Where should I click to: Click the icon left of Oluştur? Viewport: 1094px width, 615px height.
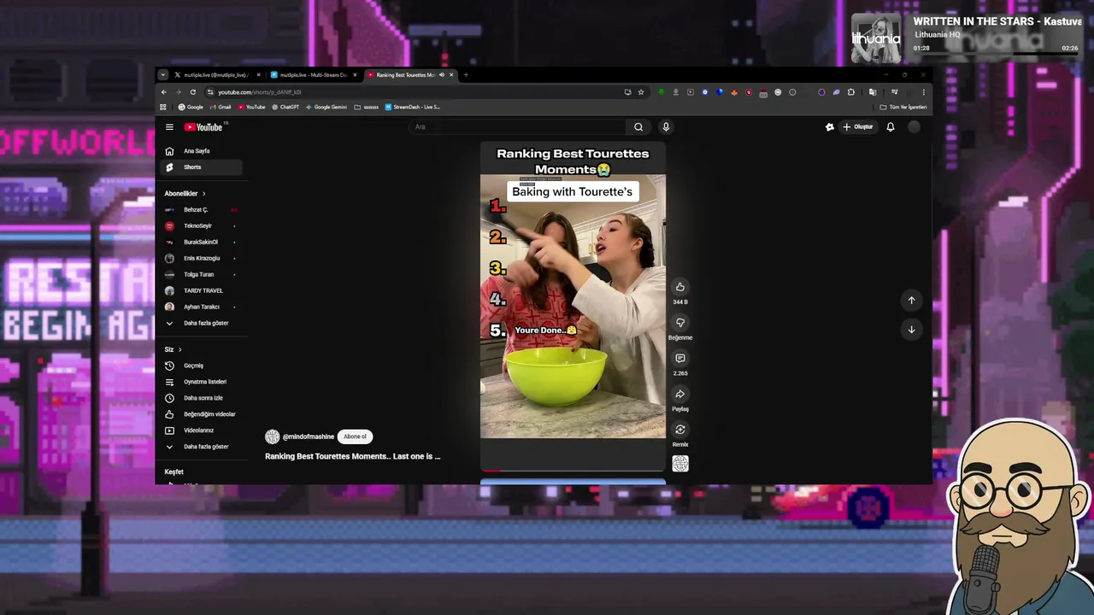coord(829,127)
